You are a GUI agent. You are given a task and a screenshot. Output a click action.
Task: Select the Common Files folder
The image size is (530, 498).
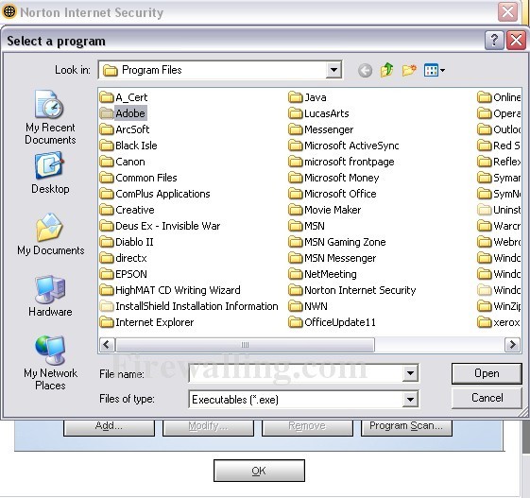click(139, 178)
